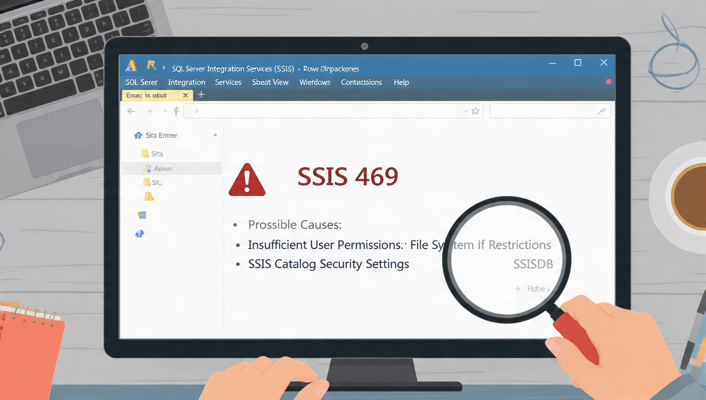Click the blue help icon at sidebar bottom
706x400 pixels.
pyautogui.click(x=139, y=234)
